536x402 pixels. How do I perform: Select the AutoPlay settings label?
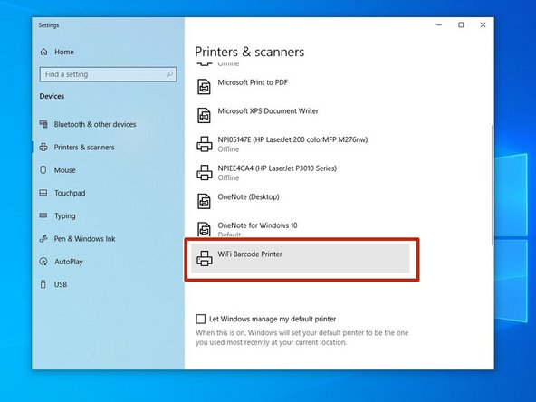pyautogui.click(x=69, y=262)
